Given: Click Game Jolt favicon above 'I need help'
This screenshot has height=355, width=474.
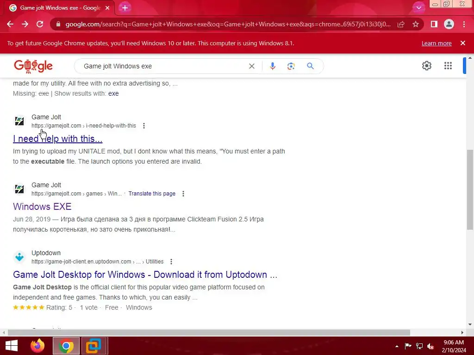Looking at the screenshot, I should click(x=19, y=121).
